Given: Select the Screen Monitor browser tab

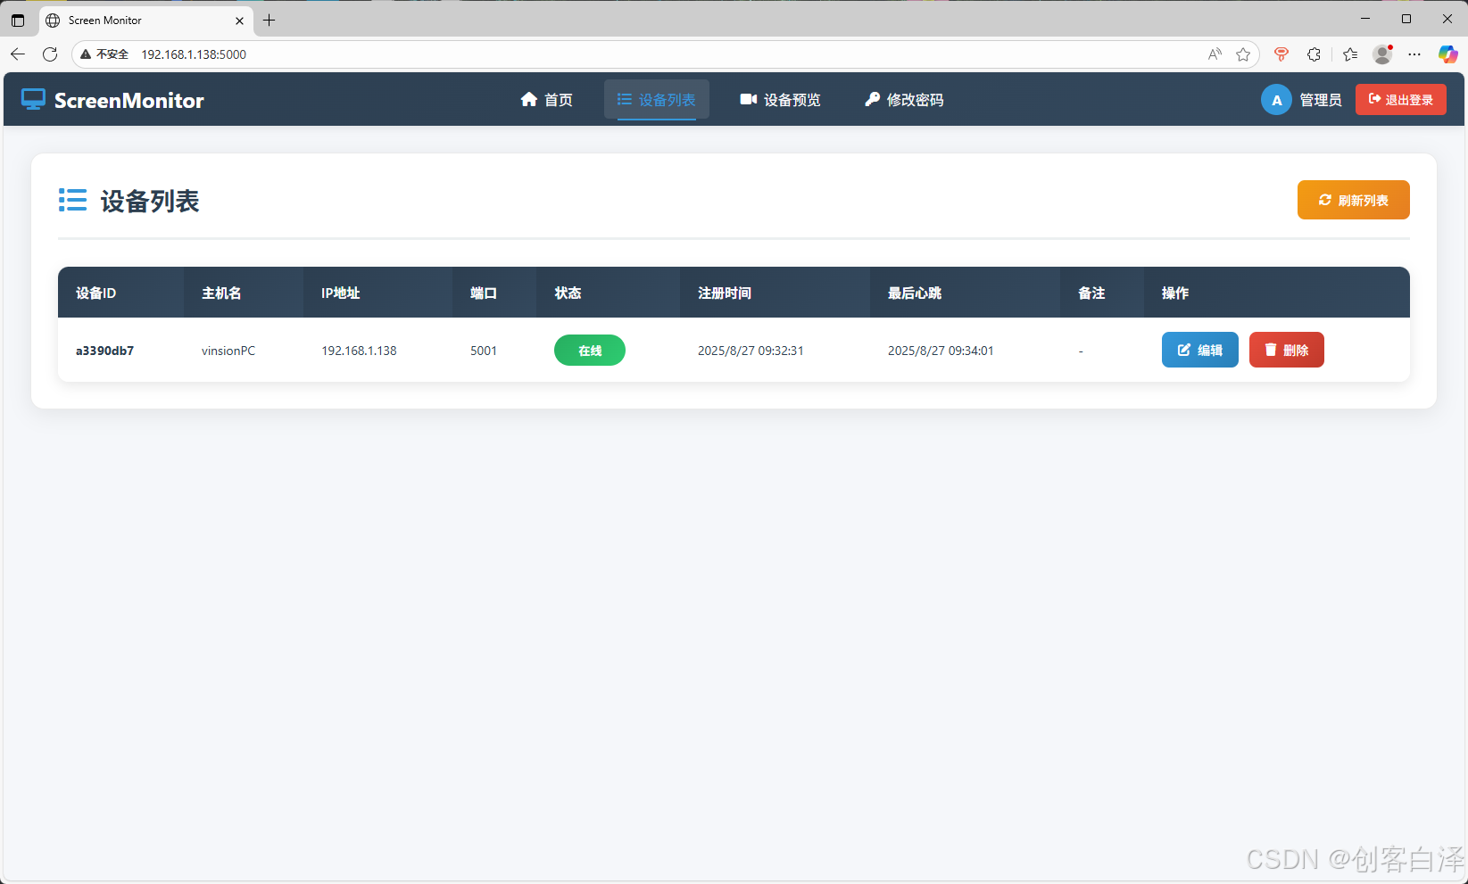Looking at the screenshot, I should click(146, 20).
